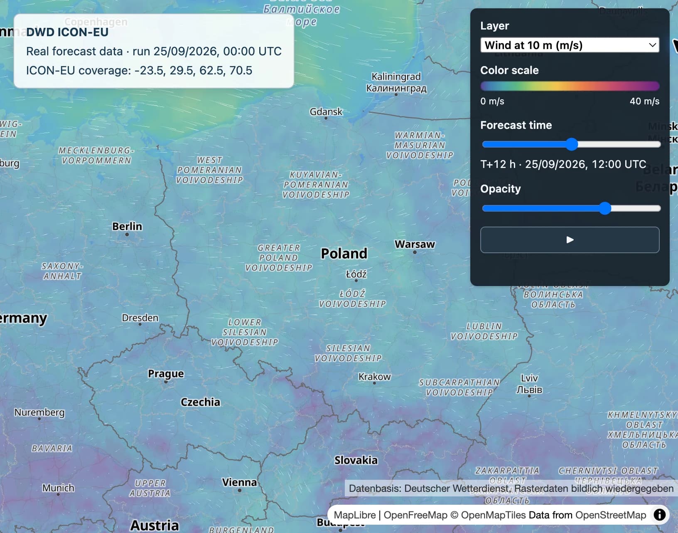The image size is (678, 533).
Task: Click the Forecast time slider handle
Action: click(x=572, y=144)
